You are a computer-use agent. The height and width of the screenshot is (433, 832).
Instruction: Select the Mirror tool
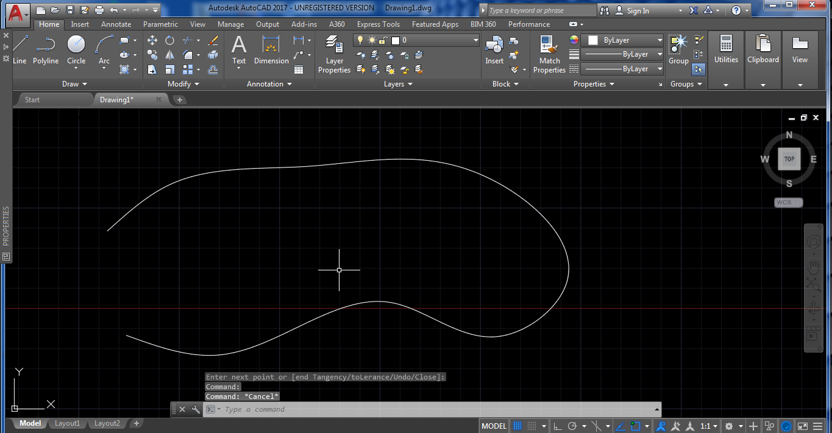coord(169,54)
